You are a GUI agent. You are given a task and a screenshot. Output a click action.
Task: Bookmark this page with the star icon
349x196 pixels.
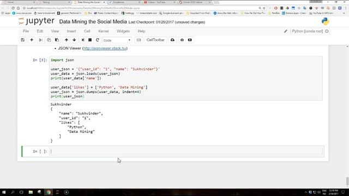pyautogui.click(x=264, y=8)
